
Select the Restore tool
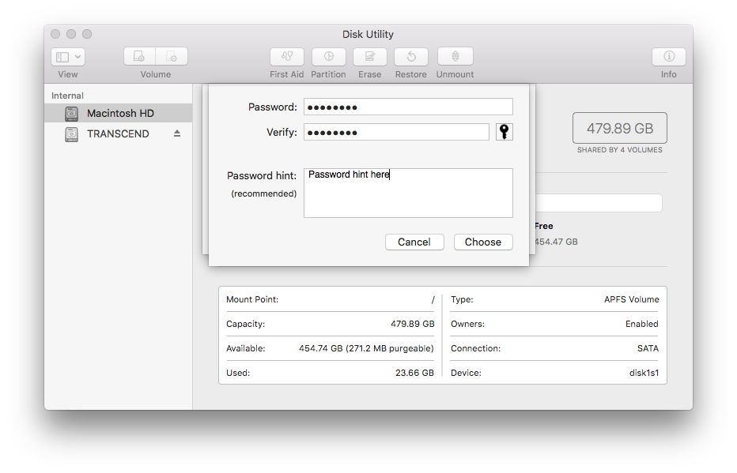click(x=410, y=57)
